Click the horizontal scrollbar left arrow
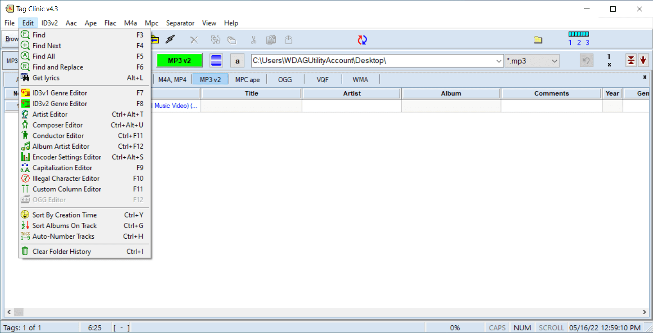Image resolution: width=653 pixels, height=333 pixels. (x=8, y=312)
